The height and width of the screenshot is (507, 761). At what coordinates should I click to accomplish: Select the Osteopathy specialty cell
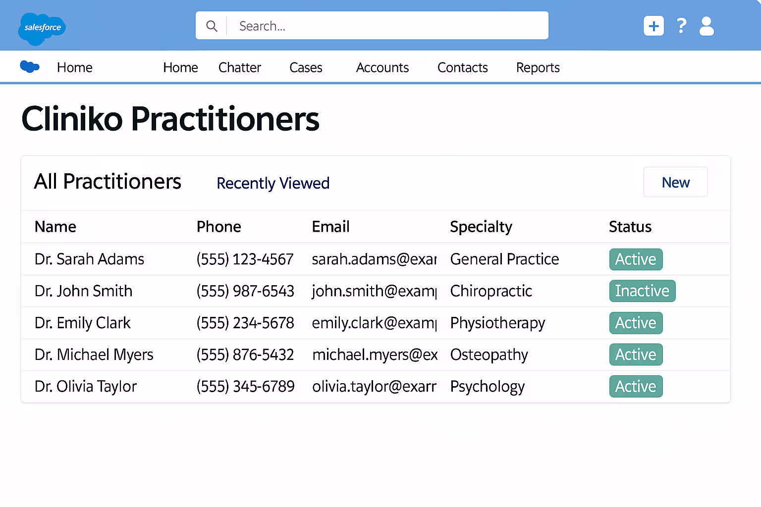pyautogui.click(x=489, y=355)
